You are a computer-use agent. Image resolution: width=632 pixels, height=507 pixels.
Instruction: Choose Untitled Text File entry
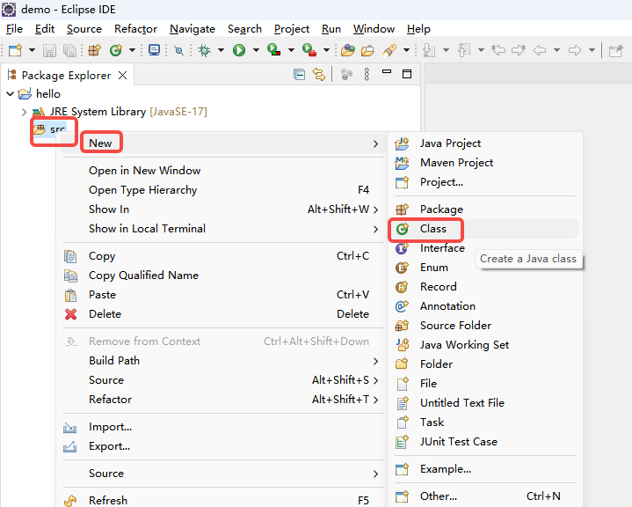[x=484, y=403]
